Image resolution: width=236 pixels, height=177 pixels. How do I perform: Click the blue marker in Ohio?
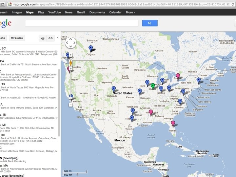[x=169, y=88]
